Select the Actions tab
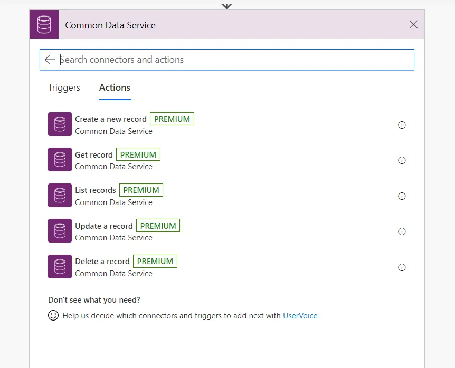Viewport: 455px width, 368px height. (115, 88)
